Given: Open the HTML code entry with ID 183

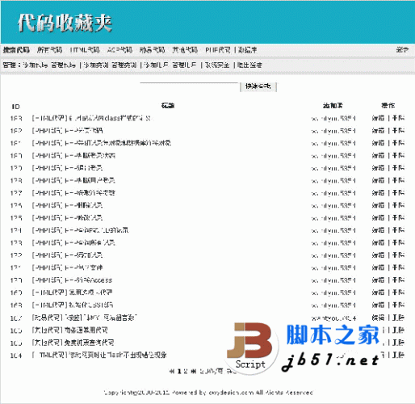Looking at the screenshot, I should point(91,118).
